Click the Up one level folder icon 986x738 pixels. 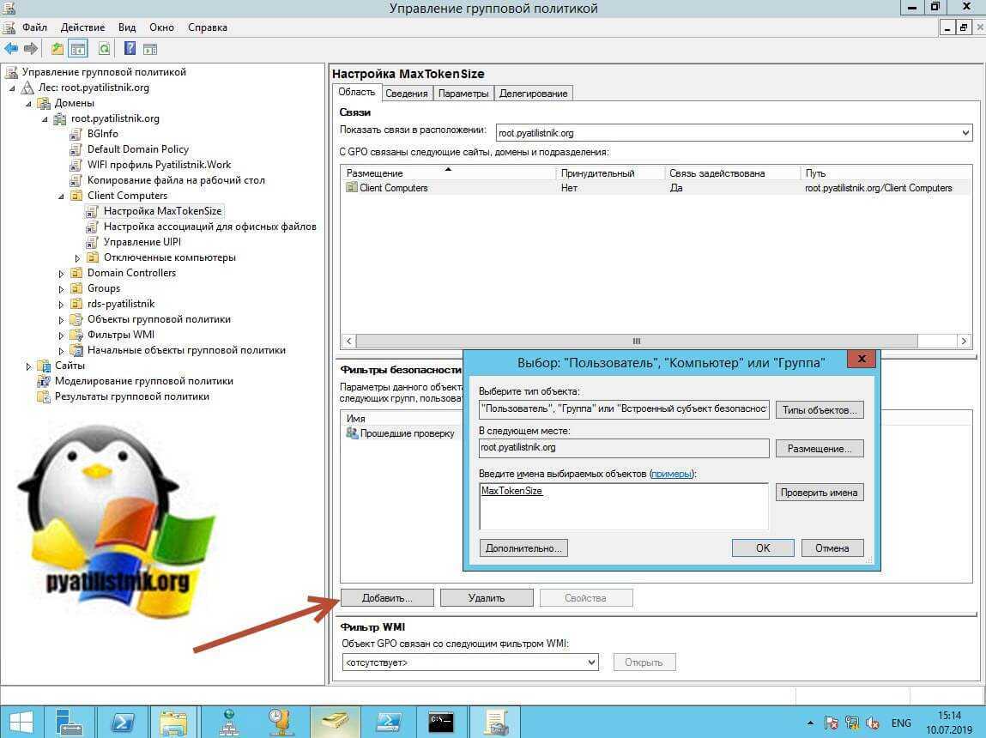[x=57, y=49]
